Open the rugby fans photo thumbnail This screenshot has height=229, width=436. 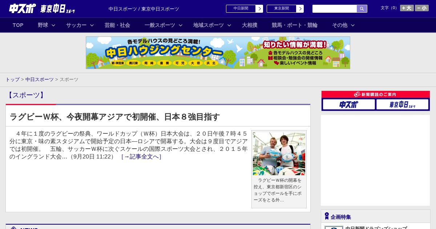[279, 154]
